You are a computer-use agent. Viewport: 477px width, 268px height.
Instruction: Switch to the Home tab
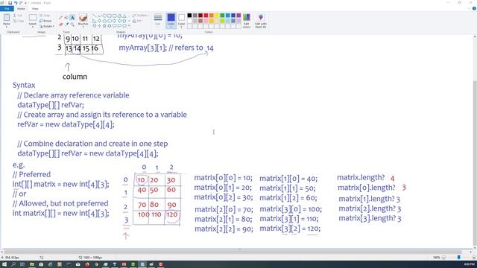[x=21, y=8]
